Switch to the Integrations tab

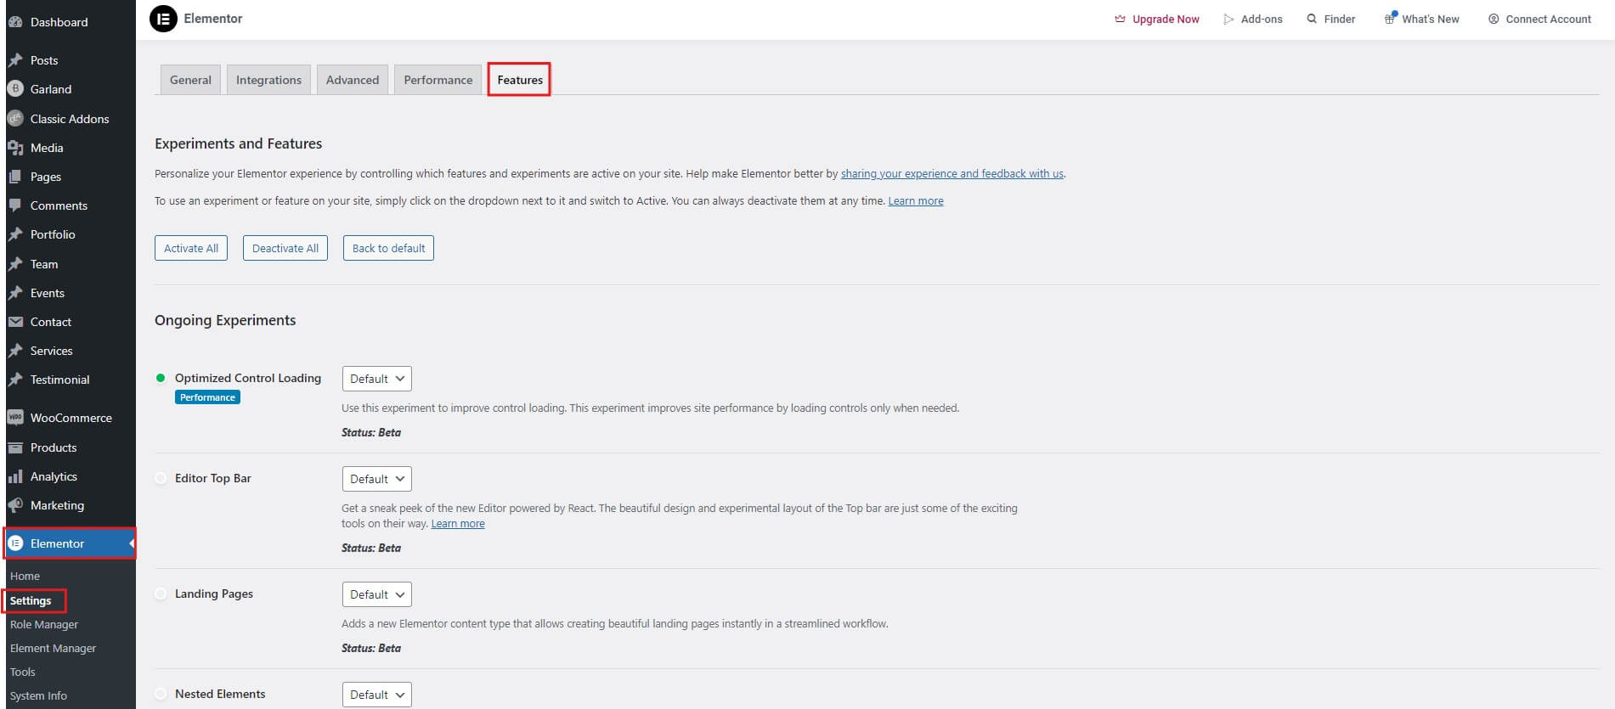(x=268, y=80)
